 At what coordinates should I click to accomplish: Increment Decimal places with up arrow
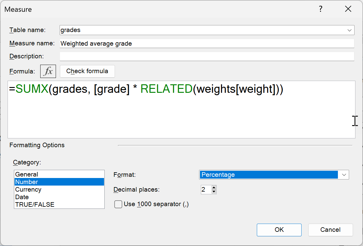click(214, 188)
